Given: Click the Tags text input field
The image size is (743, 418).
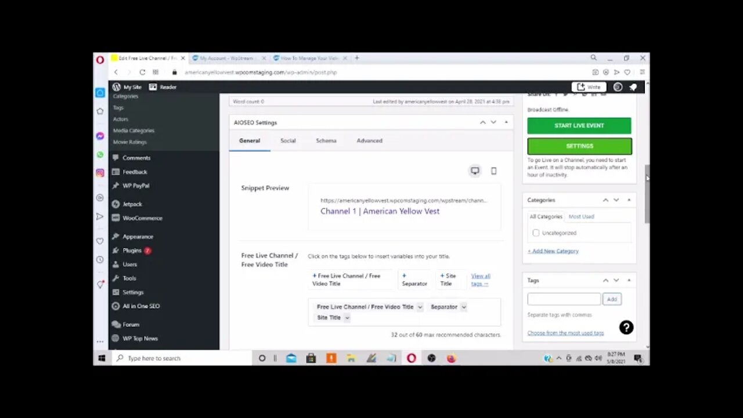Looking at the screenshot, I should (x=564, y=299).
